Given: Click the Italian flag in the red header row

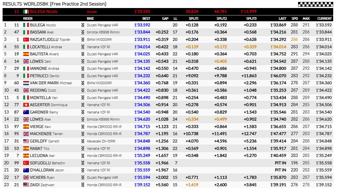Looking at the screenshot, I should 26,12.
